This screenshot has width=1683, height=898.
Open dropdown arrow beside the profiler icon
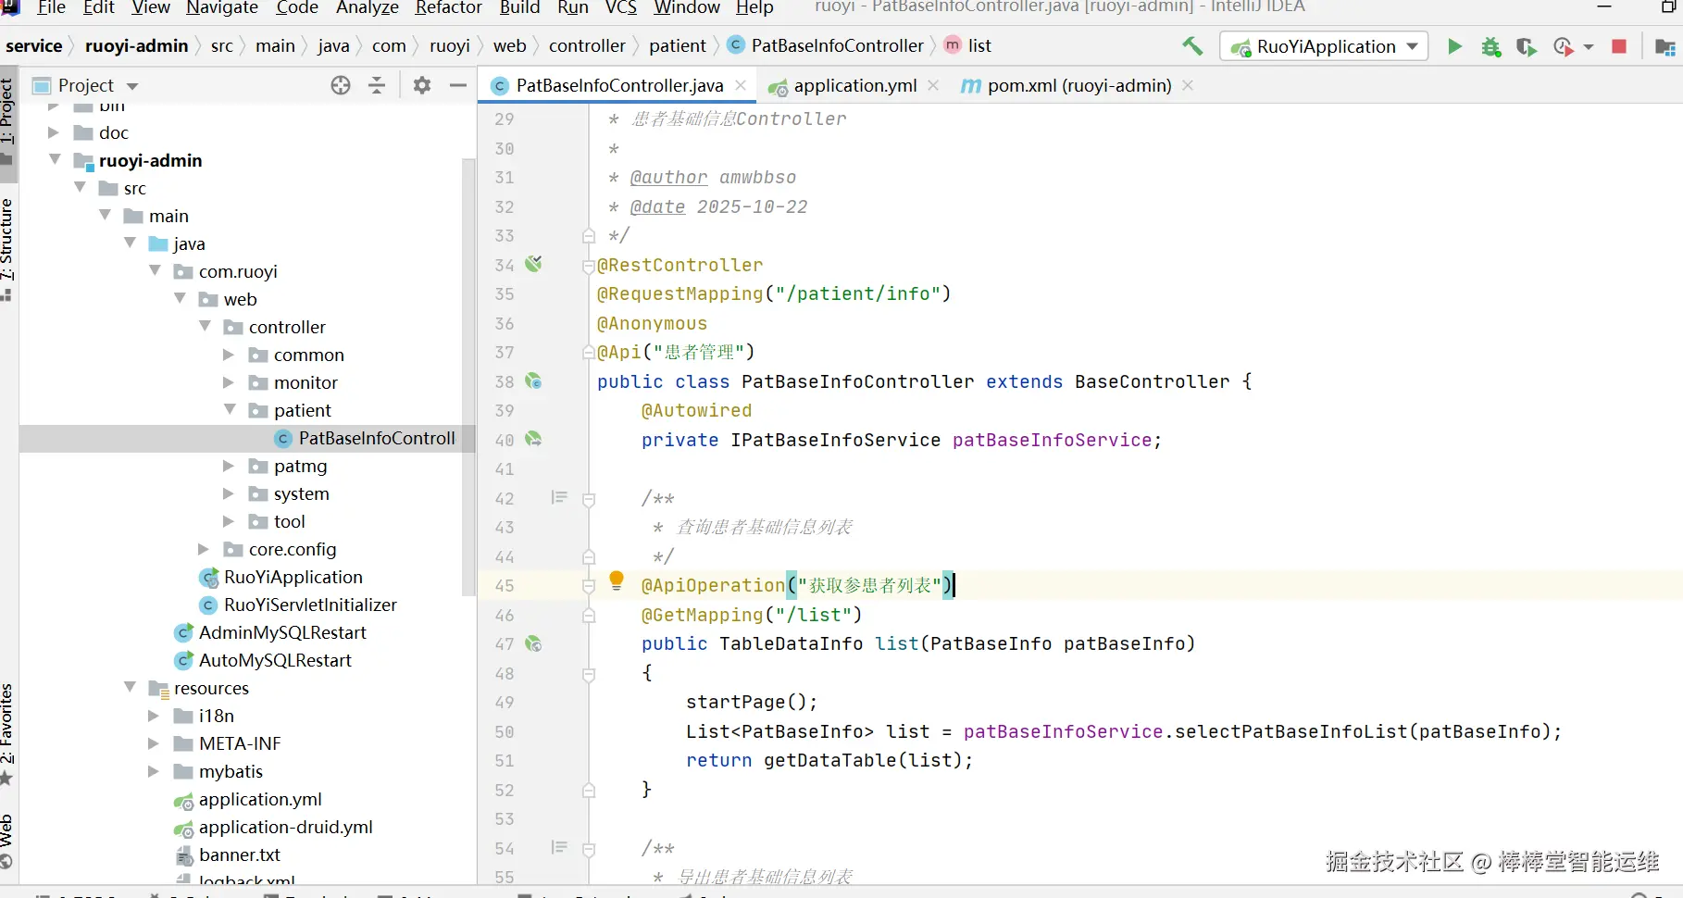pos(1589,47)
